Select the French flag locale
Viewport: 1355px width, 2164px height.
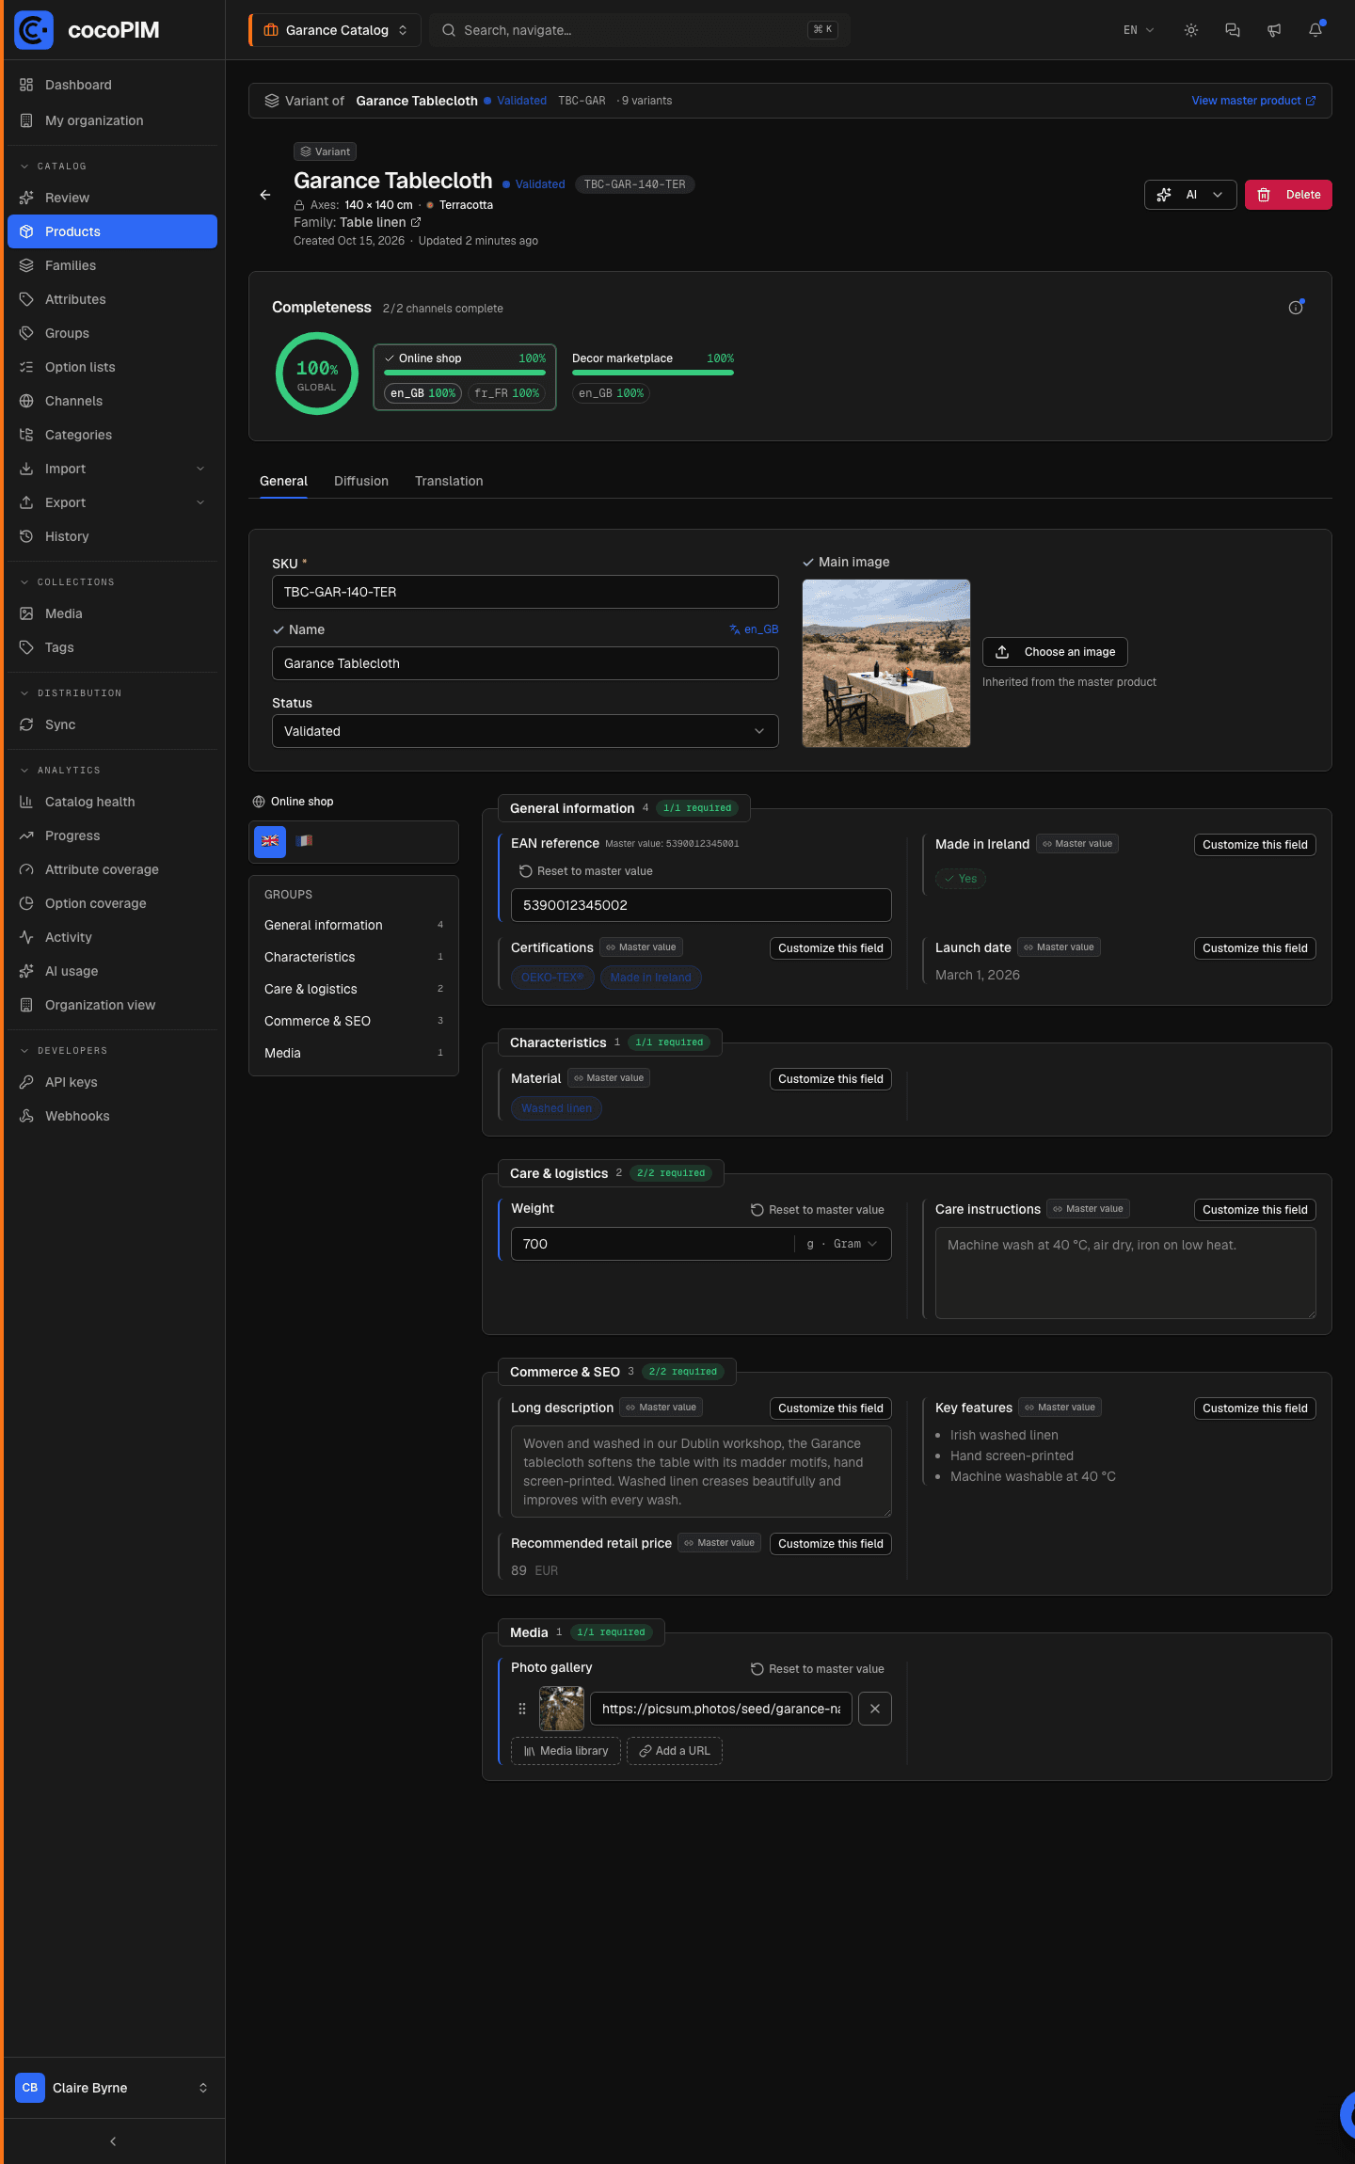(304, 841)
